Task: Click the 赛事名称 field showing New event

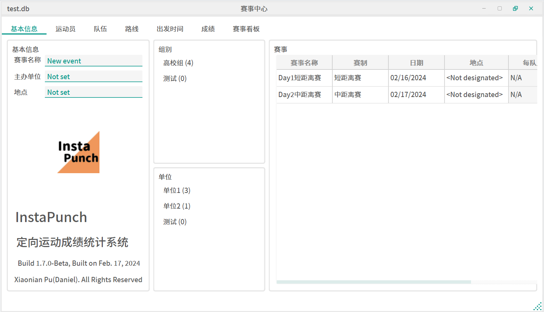Action: [93, 61]
